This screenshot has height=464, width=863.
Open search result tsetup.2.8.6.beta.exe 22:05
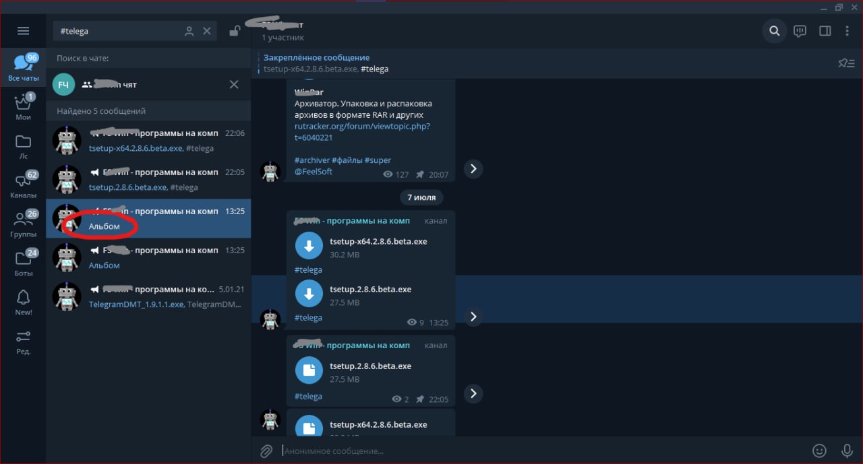[148, 180]
